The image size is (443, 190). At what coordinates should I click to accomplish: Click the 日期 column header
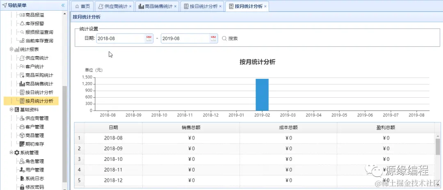(x=113, y=127)
